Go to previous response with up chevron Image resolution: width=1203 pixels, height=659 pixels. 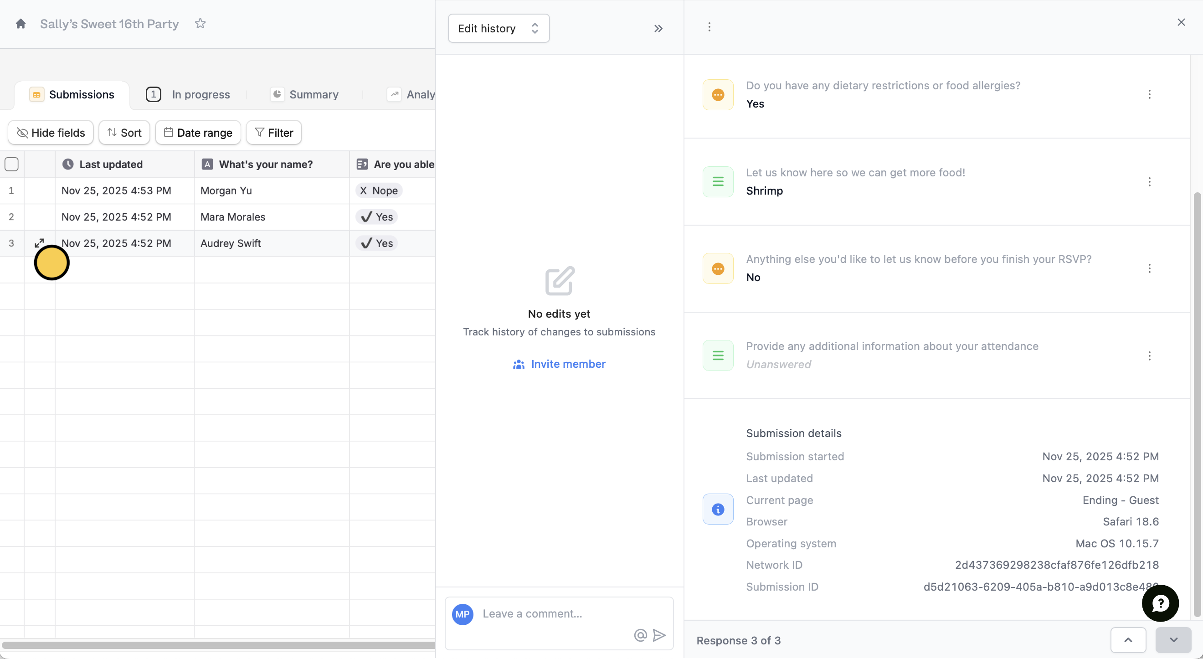pos(1128,640)
